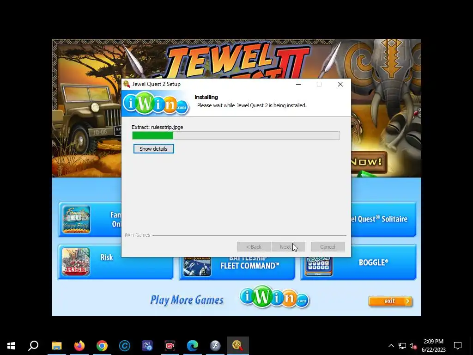Click the Show details button
473x355 pixels.
pos(153,148)
